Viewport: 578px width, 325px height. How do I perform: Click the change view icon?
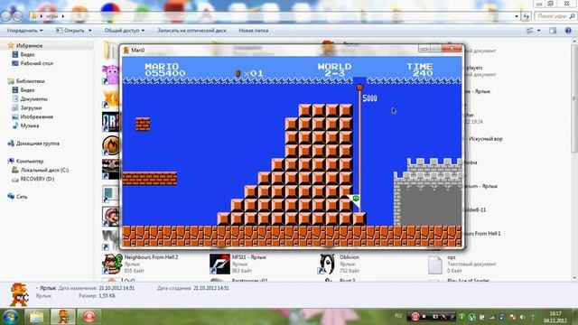[x=530, y=31]
